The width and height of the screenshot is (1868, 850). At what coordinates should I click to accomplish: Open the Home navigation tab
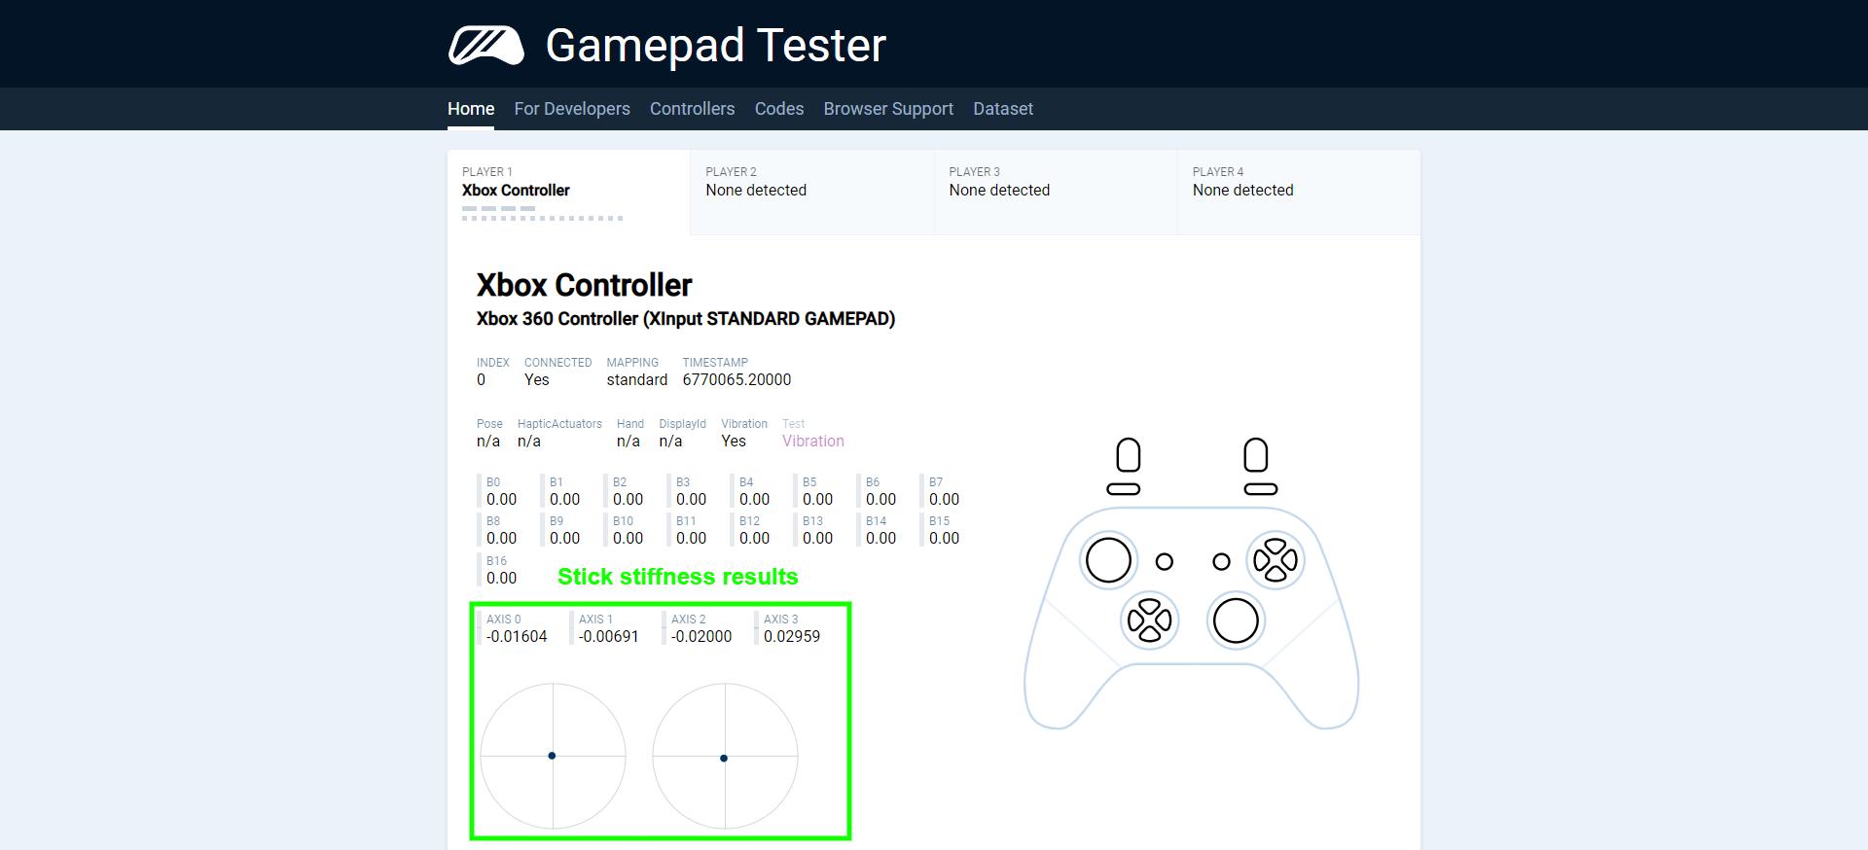coord(471,109)
